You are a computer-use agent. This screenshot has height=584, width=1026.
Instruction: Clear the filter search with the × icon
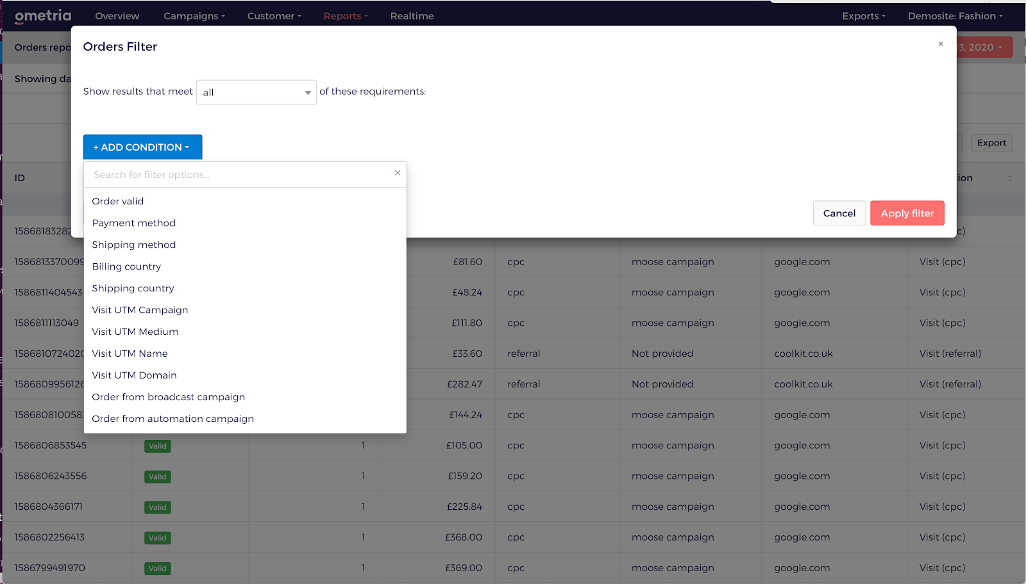(x=398, y=173)
